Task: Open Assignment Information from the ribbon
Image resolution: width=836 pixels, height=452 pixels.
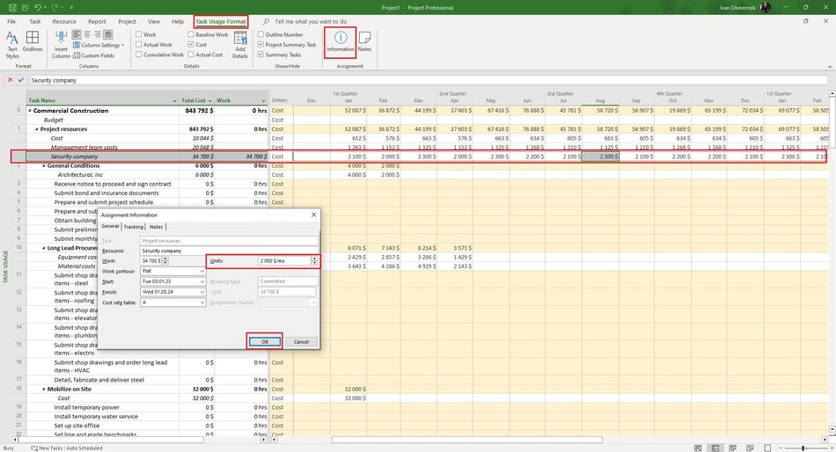Action: [x=341, y=41]
